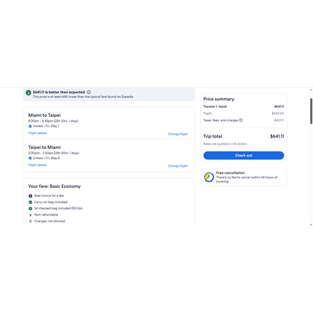This screenshot has height=313, width=313.
Task: Click the United airline logo for Miami to Taipei
Action: point(30,127)
